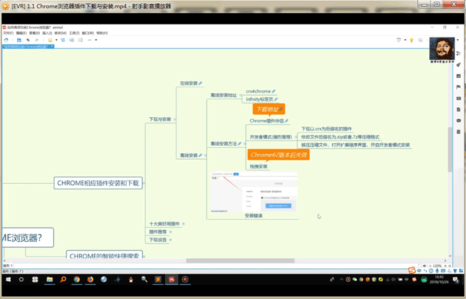
Task: Open the task info clipboard panel
Action: (459, 131)
